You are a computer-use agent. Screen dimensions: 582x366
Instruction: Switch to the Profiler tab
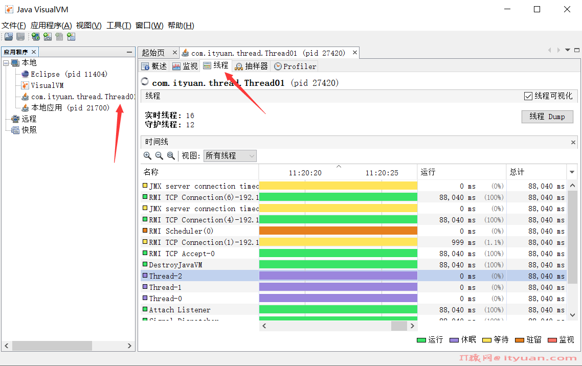[x=295, y=66]
